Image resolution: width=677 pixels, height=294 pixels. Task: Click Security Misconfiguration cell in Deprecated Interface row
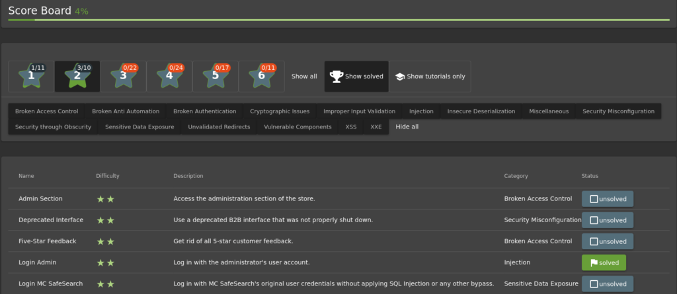click(543, 220)
